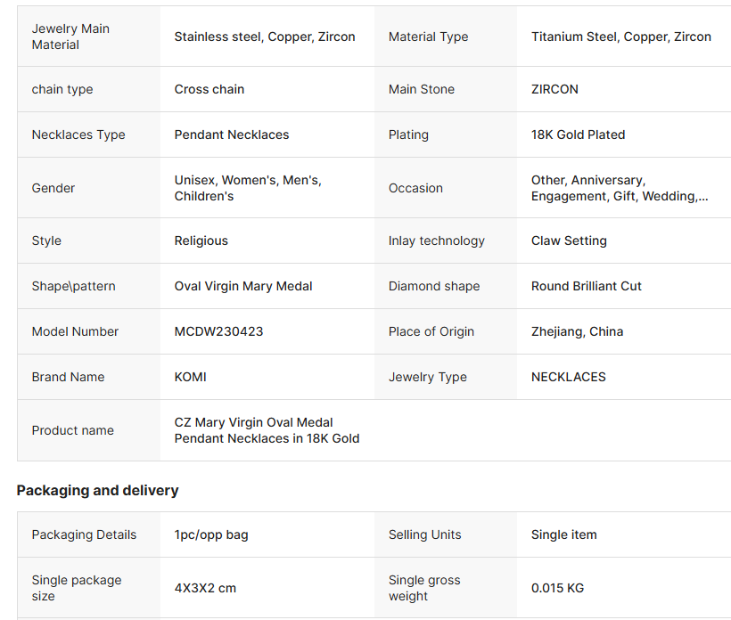Screen dimensions: 731x620
Task: Select the "18K Gold Plated" plating value
Action: tap(578, 135)
